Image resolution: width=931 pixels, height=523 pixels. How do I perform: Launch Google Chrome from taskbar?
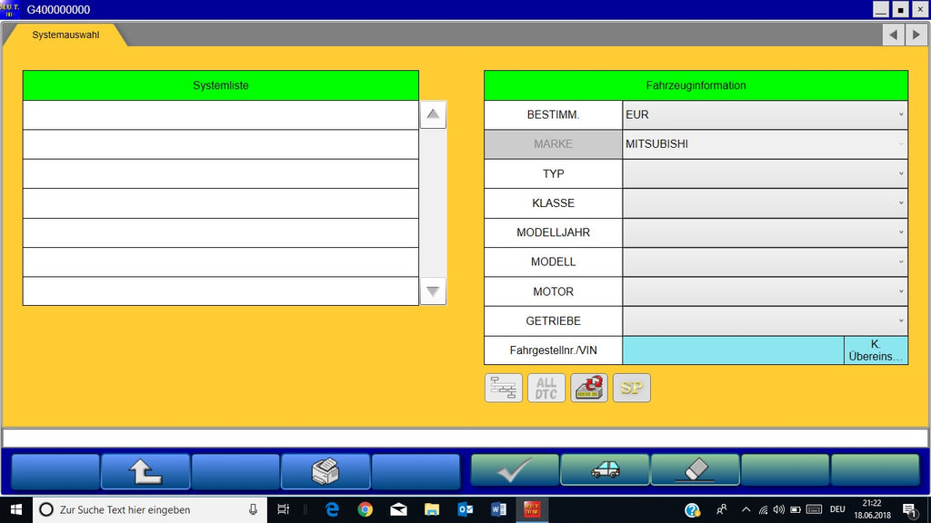click(365, 509)
